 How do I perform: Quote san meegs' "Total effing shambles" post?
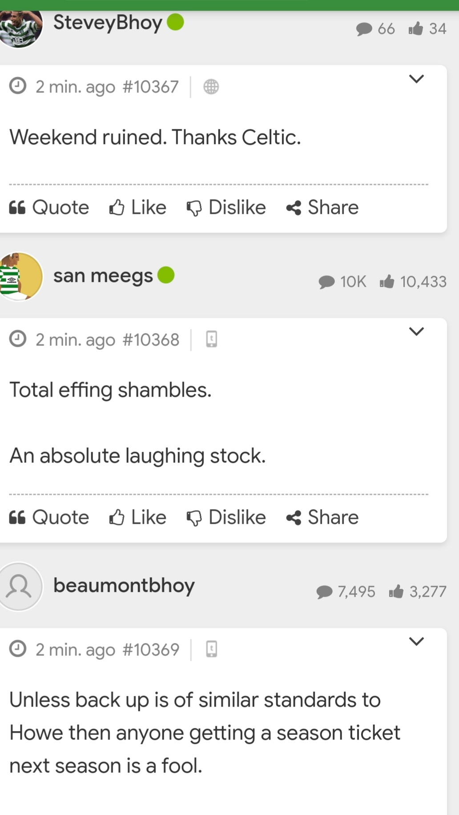coord(49,518)
